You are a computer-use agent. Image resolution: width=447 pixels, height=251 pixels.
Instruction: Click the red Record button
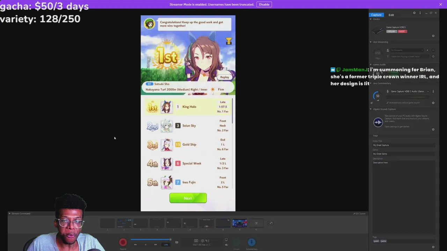point(123,242)
